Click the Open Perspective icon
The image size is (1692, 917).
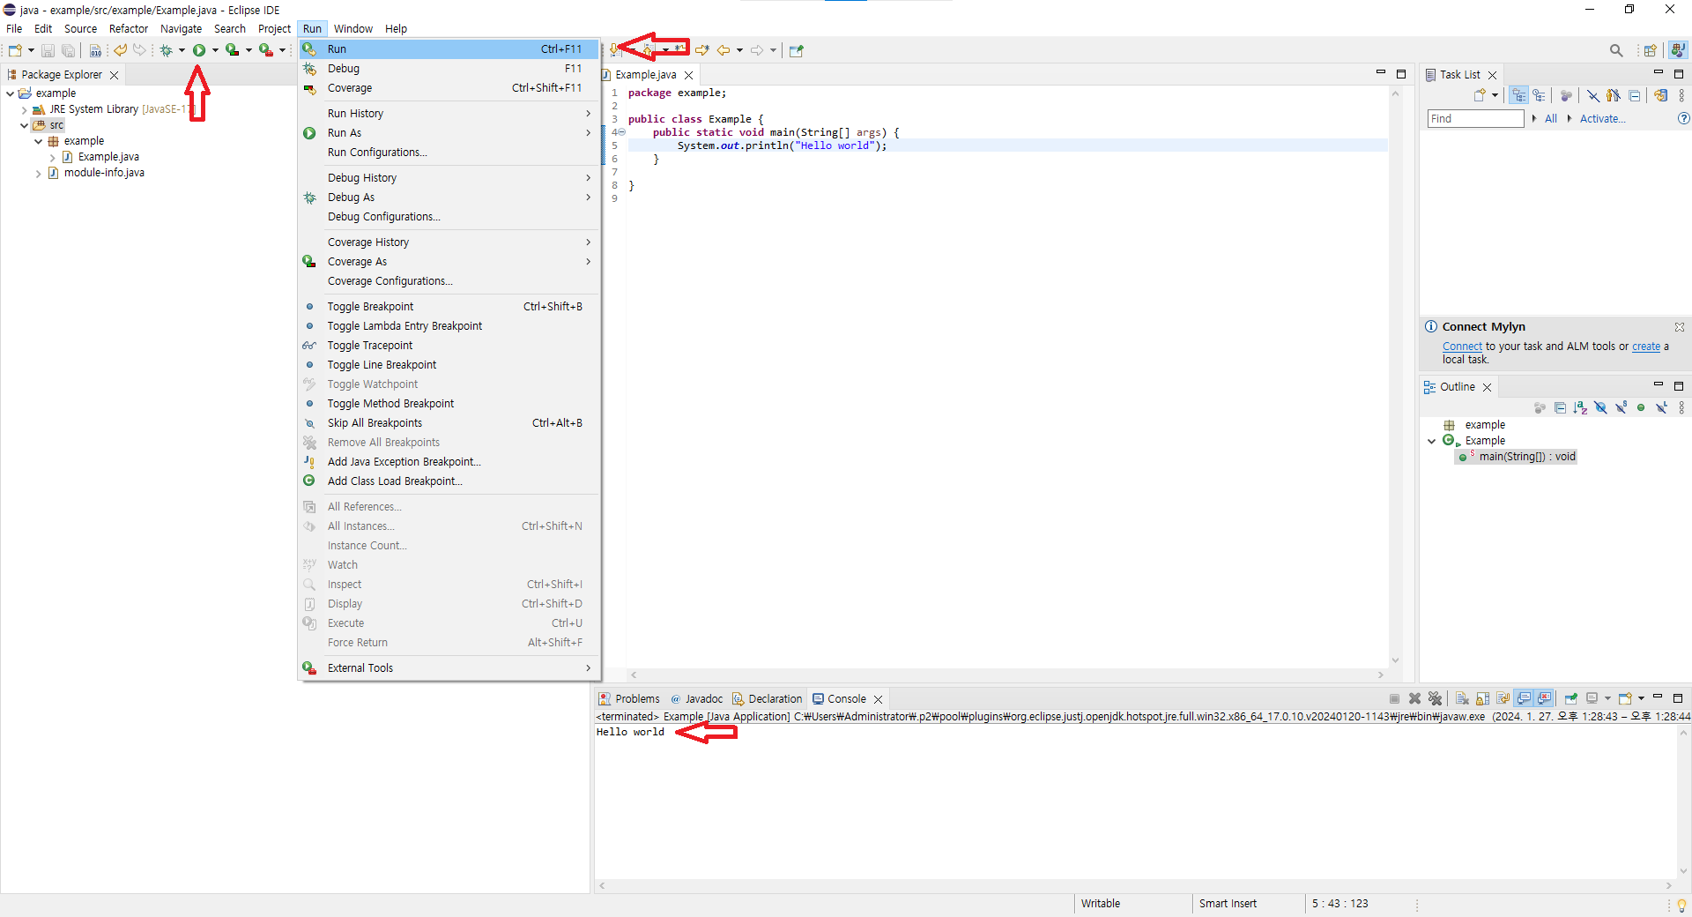pyautogui.click(x=1650, y=50)
